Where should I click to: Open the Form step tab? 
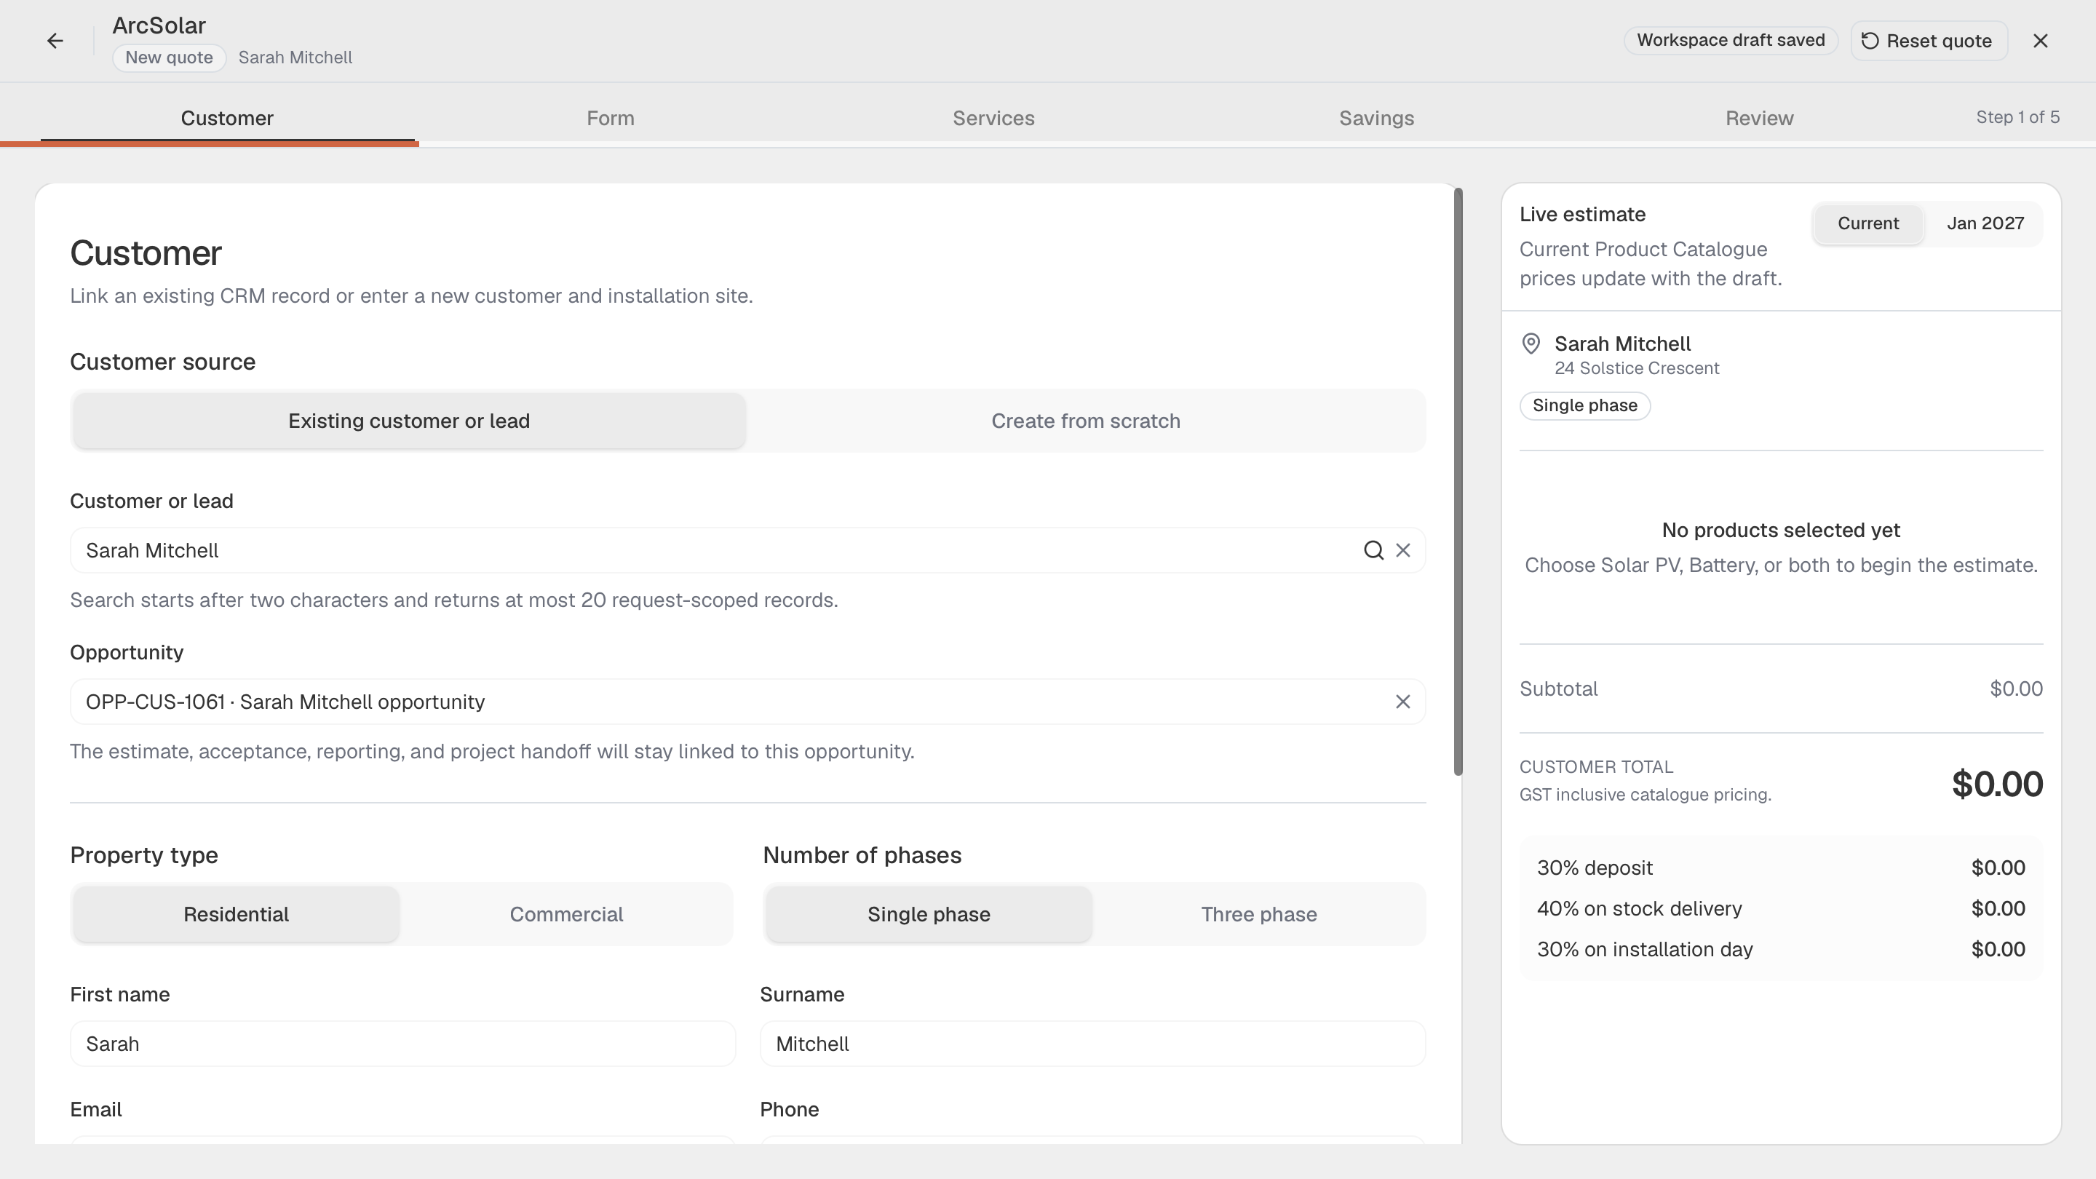611,118
